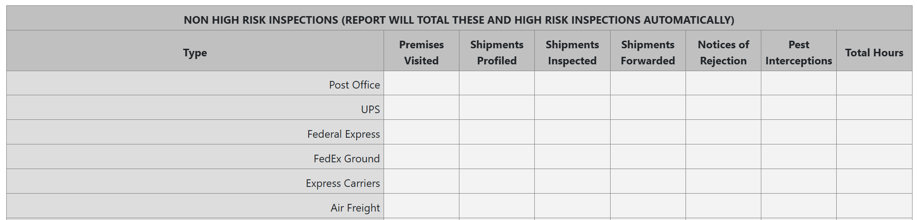This screenshot has height=220, width=917.
Task: Click UPS Notices of Rejection cell
Action: (x=723, y=108)
